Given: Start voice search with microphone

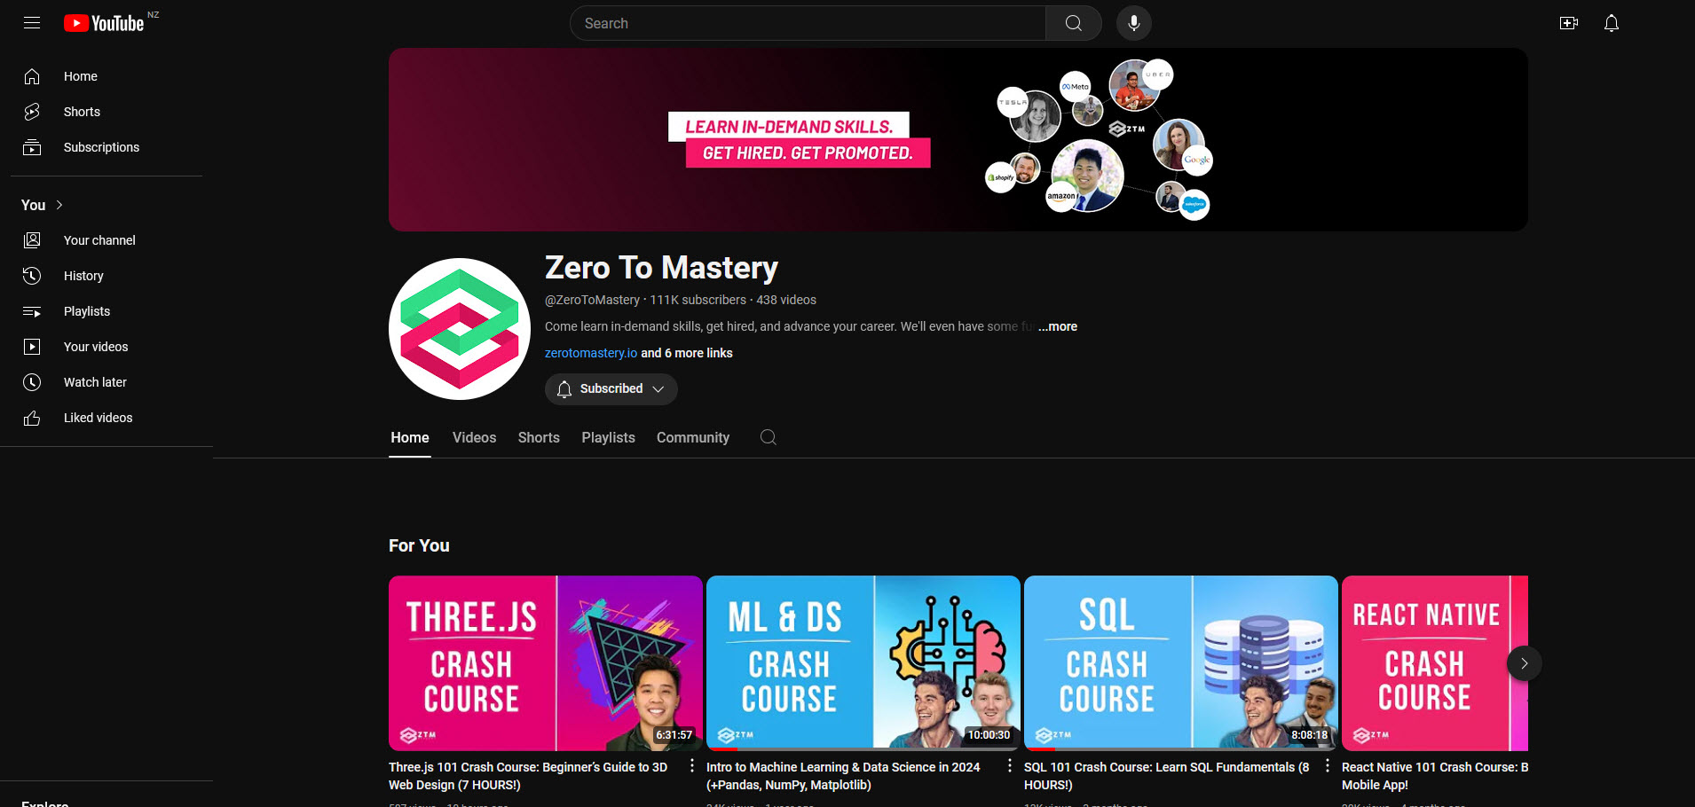Looking at the screenshot, I should click(1134, 23).
